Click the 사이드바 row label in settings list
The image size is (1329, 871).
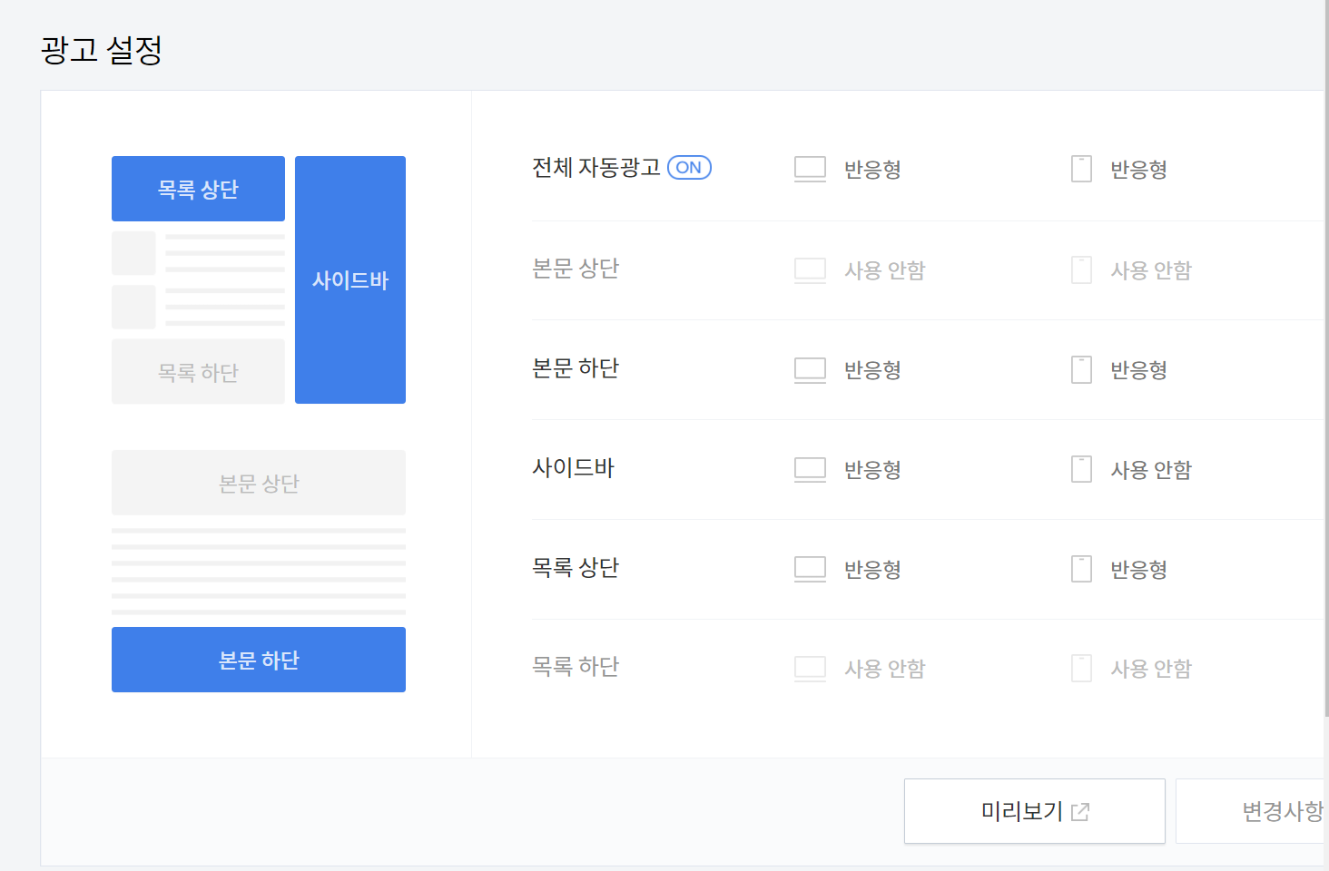coord(574,468)
